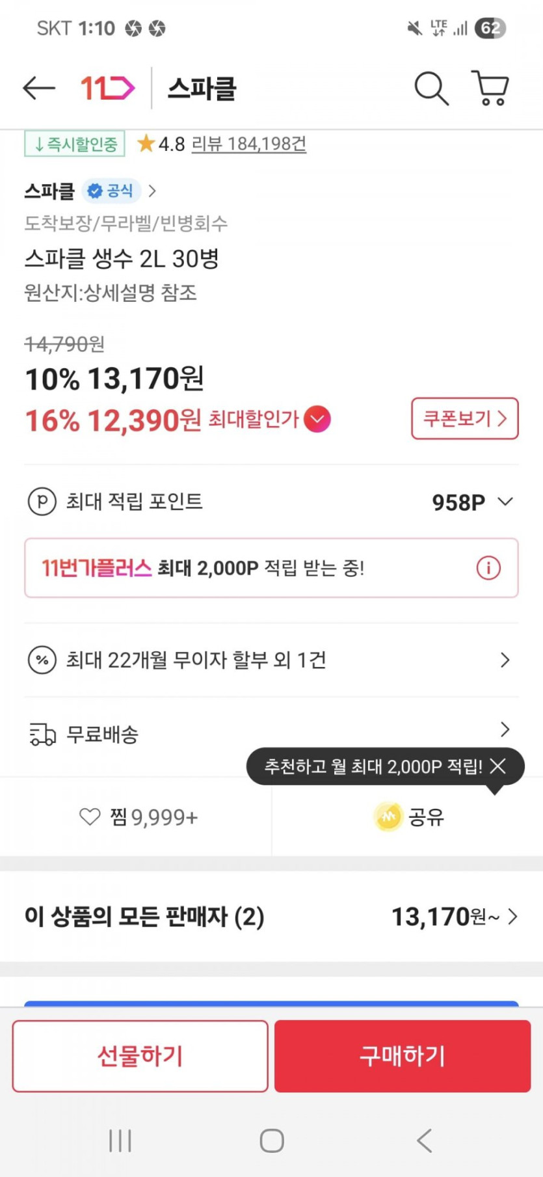The image size is (543, 1177).
Task: Toggle the 찜 heart wishlist
Action: coord(90,817)
